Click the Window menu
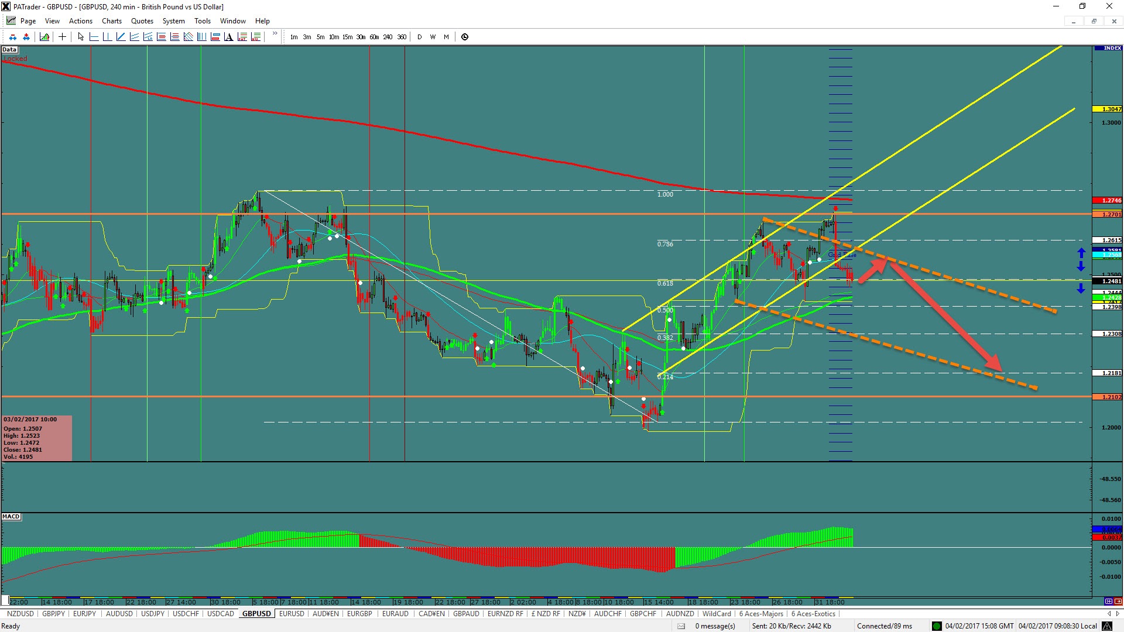 coord(232,21)
